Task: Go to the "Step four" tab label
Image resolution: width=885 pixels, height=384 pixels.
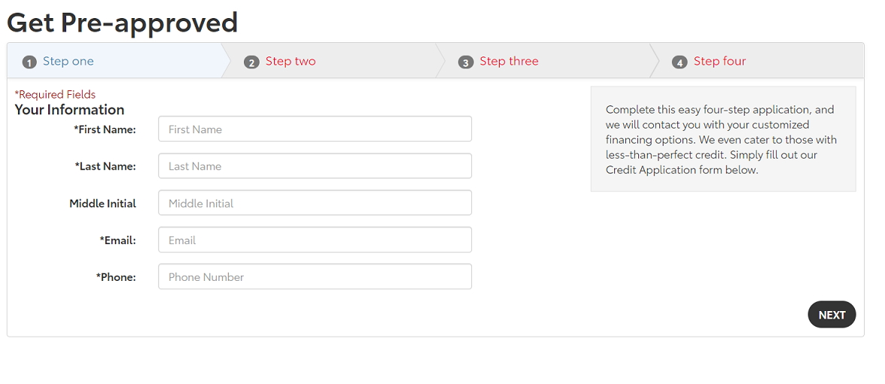Action: pos(719,62)
